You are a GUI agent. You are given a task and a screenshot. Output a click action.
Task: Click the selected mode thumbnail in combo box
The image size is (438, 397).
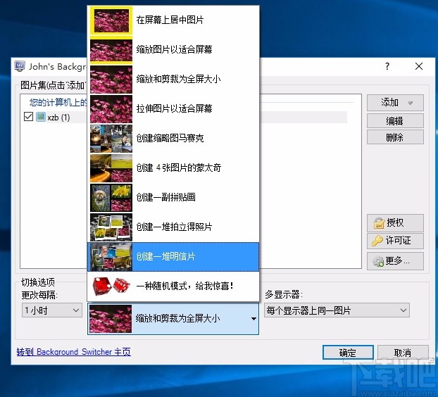coord(111,319)
